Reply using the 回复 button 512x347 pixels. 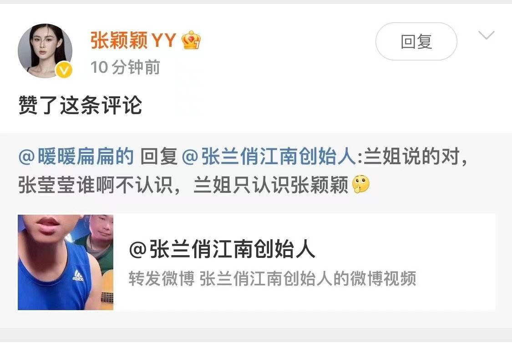pyautogui.click(x=416, y=41)
